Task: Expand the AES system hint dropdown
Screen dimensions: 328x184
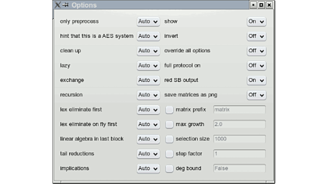Action: (x=148, y=36)
